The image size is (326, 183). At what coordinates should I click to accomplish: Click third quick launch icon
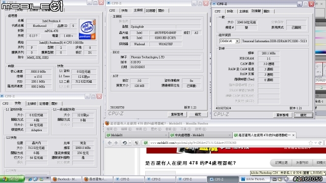(42, 179)
